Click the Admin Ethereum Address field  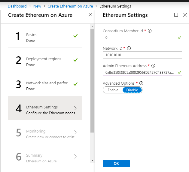coord(142,73)
